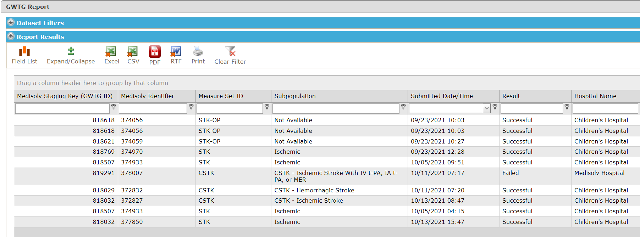This screenshot has height=237, width=640.
Task: Expand the Dataset Filters section
Action: click(x=11, y=23)
